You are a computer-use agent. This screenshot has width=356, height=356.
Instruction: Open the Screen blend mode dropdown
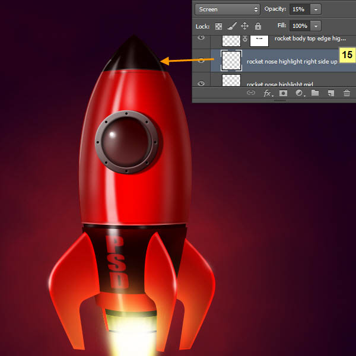pyautogui.click(x=227, y=9)
